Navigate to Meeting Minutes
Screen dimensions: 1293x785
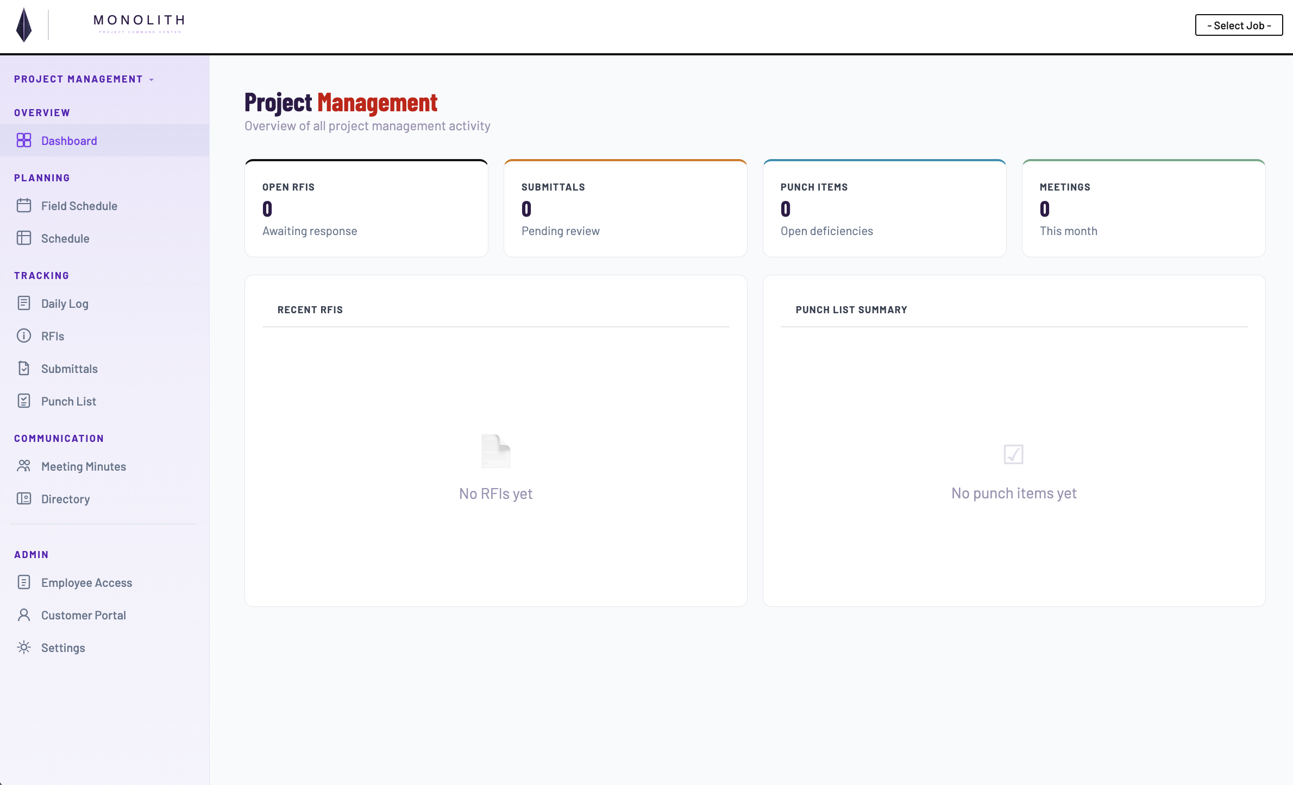(83, 466)
